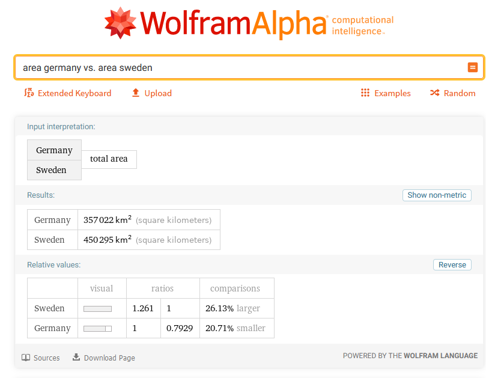Screen dimensions: 486x378
Task: Click the Upload arrow icon
Action: 135,93
